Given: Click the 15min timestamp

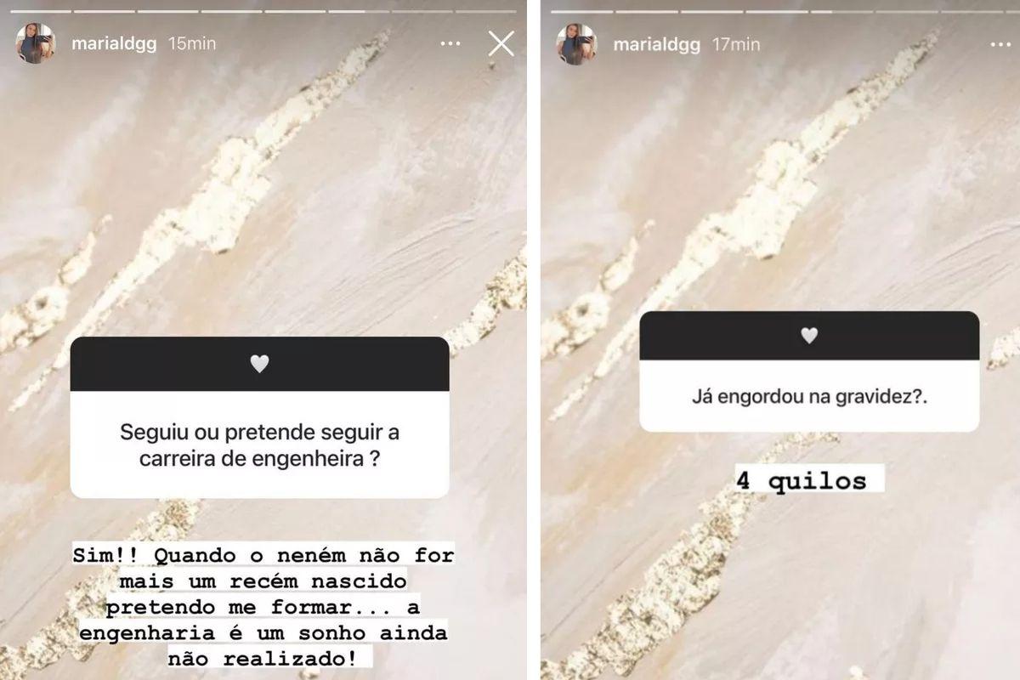Looking at the screenshot, I should 192,43.
